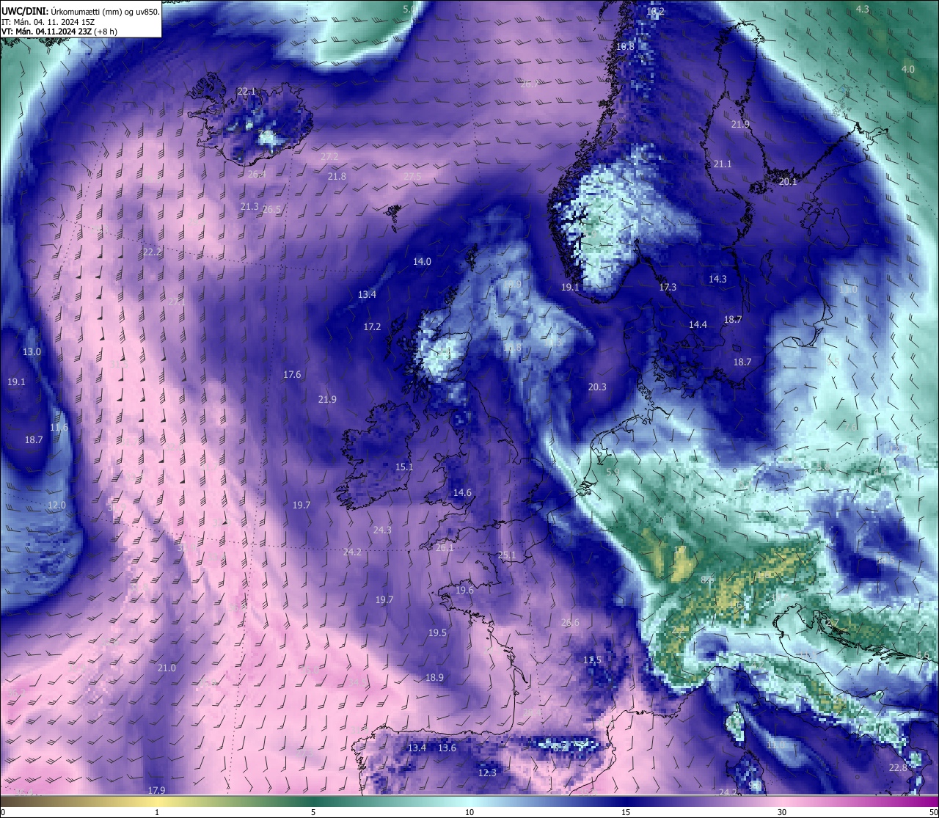The image size is (939, 818).
Task: Click the 15 tick on the colour scale
Action: coord(626,812)
